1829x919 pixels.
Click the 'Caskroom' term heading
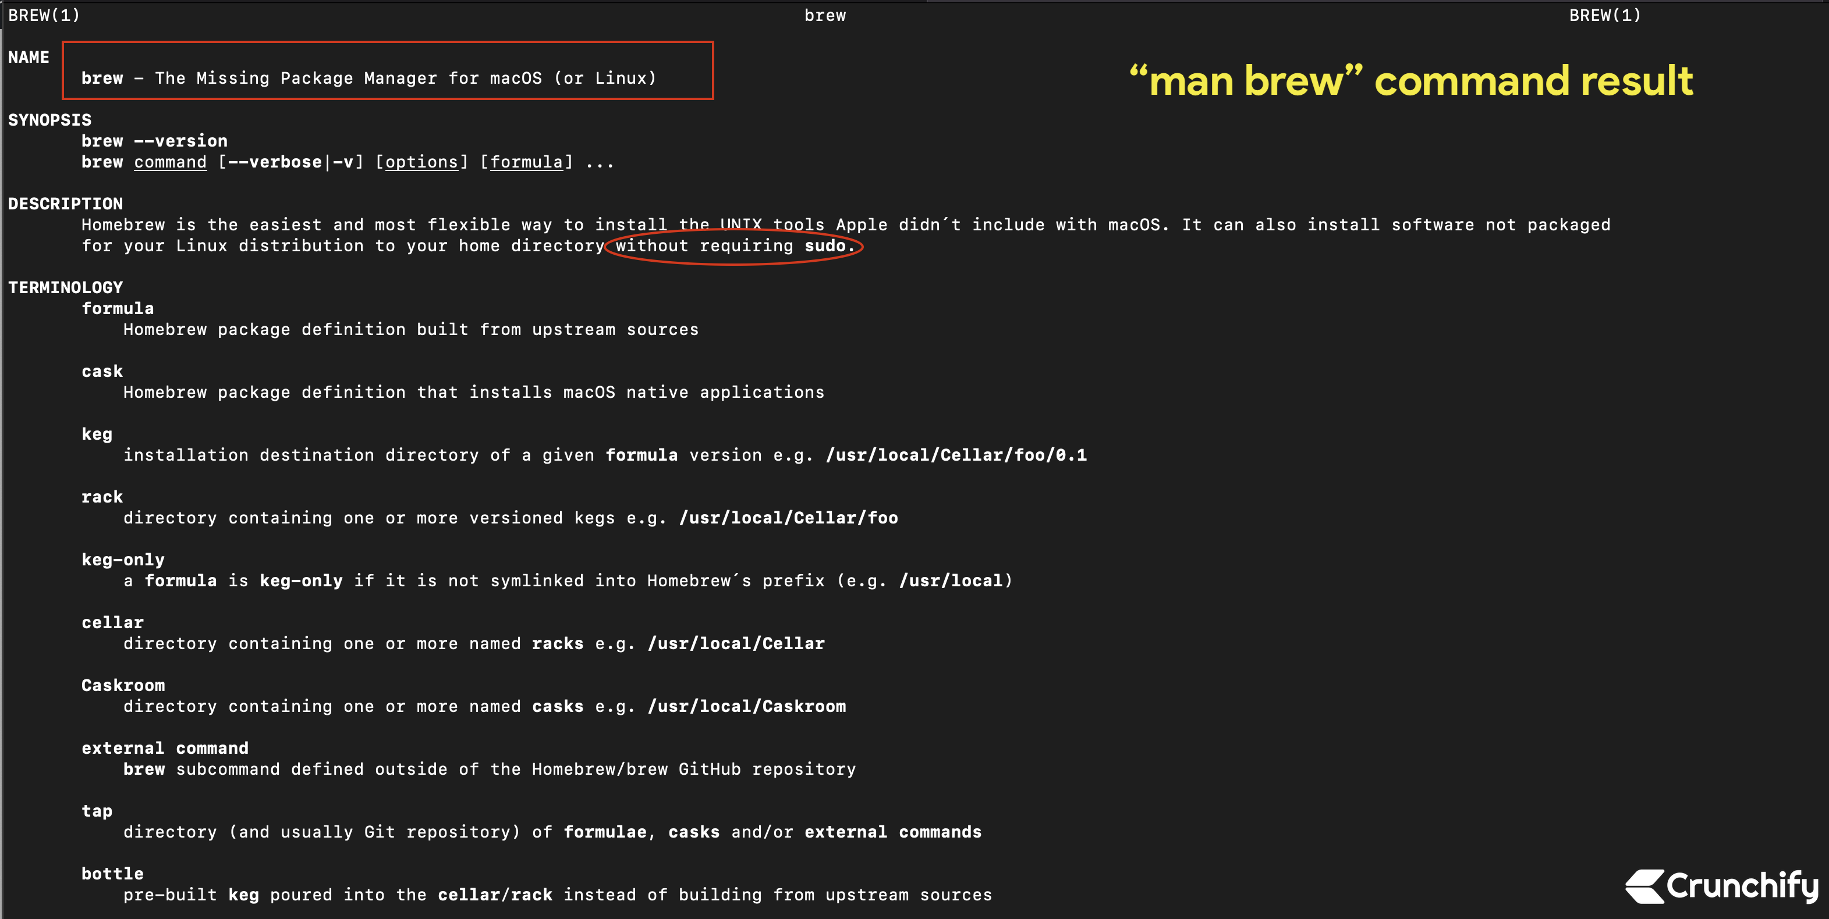[123, 686]
